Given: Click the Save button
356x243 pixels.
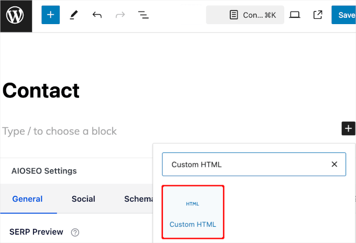Looking at the screenshot, I should pyautogui.click(x=344, y=15).
